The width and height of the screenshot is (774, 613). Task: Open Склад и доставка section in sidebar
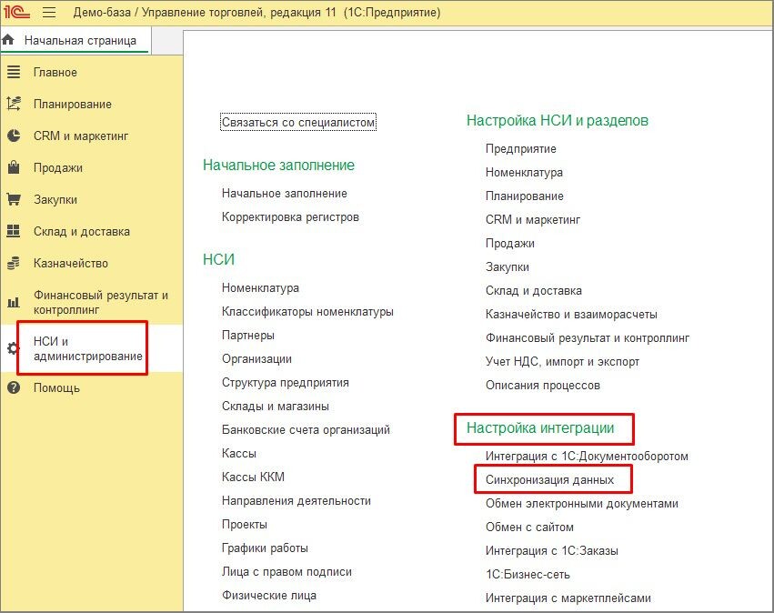82,232
